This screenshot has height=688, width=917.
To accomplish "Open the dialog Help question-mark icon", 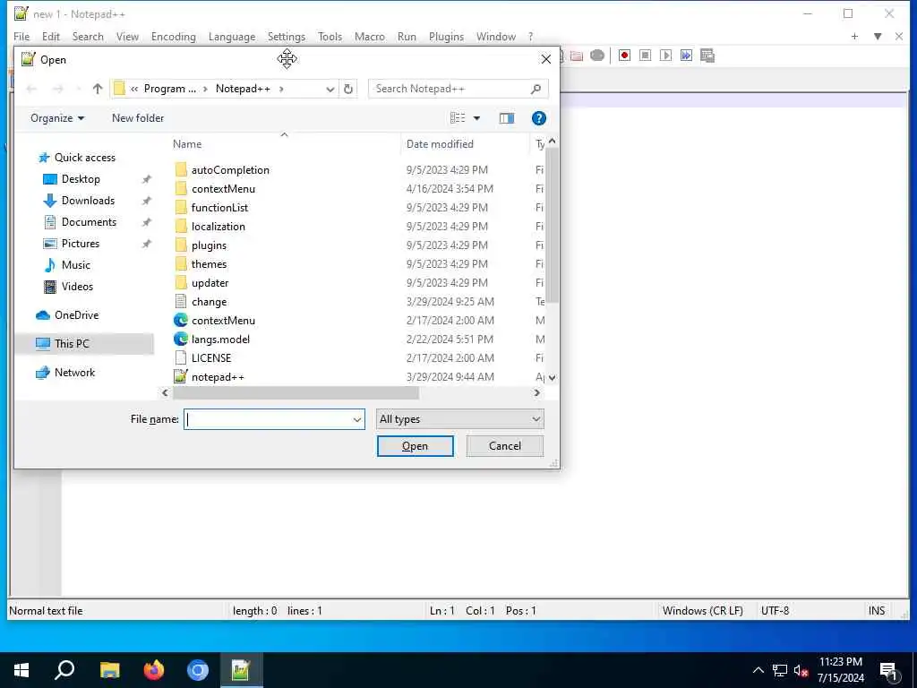I will (x=538, y=118).
